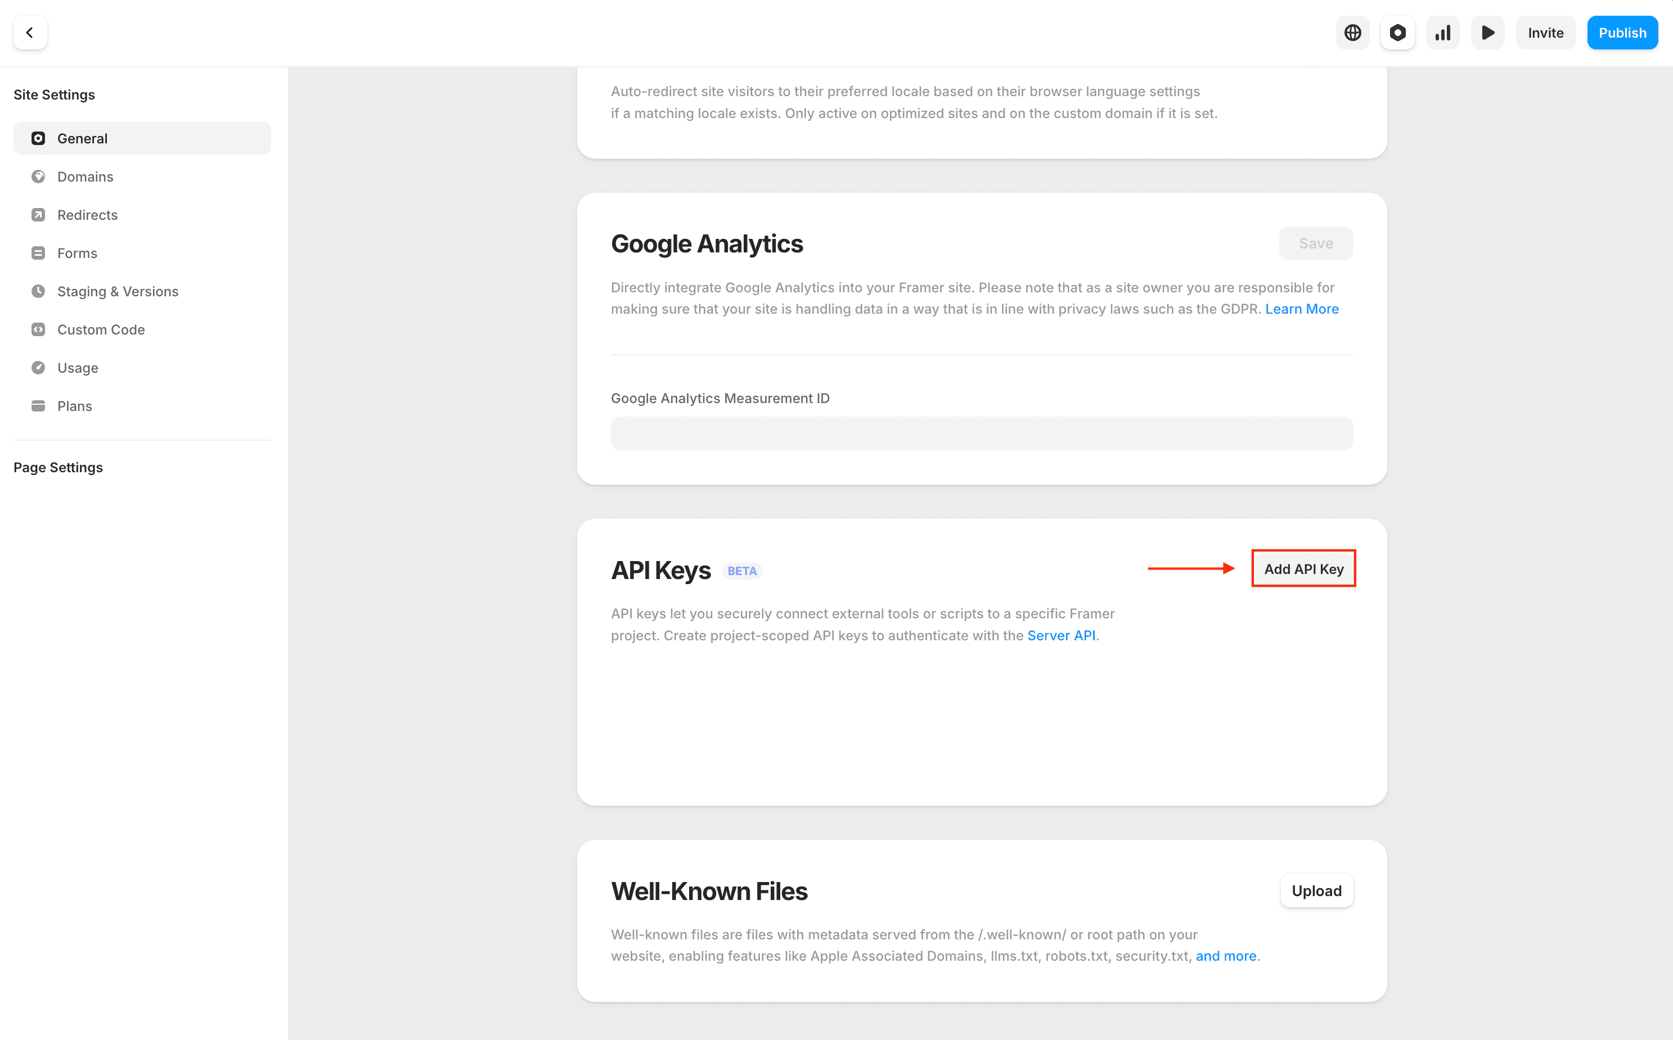Open the globe icon in the toolbar
The image size is (1673, 1040).
coord(1352,33)
